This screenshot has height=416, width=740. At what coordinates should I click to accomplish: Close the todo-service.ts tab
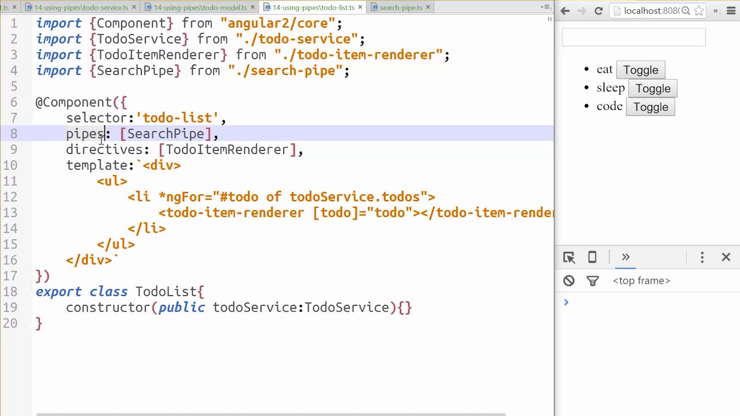coord(134,8)
